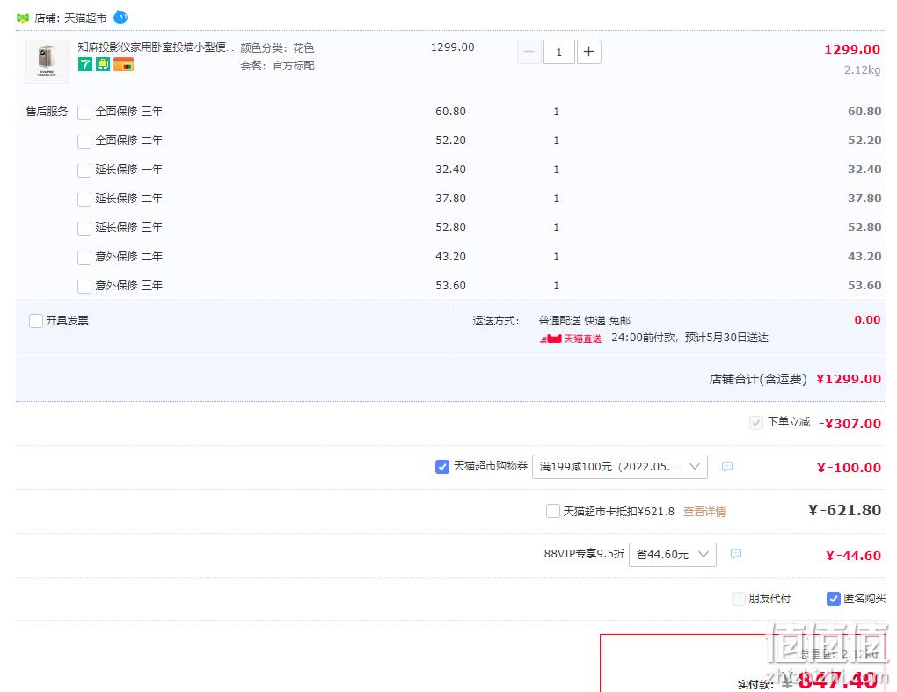897x692 pixels.
Task: Click the ¥-621.80 card deduction amount
Action: [x=844, y=510]
